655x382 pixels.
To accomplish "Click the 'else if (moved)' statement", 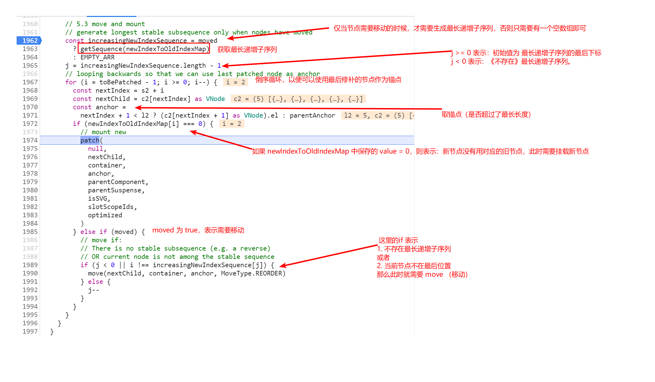I will click(109, 232).
